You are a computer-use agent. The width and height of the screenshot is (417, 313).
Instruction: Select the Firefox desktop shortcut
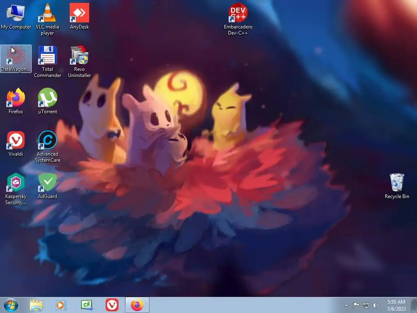click(16, 101)
